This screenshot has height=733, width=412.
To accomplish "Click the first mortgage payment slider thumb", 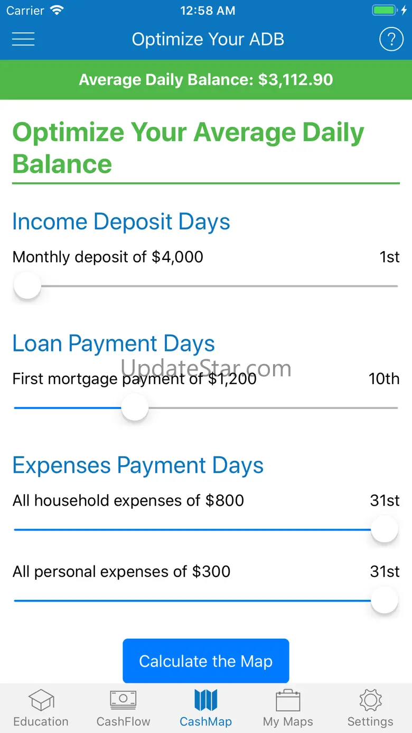I will (x=135, y=408).
